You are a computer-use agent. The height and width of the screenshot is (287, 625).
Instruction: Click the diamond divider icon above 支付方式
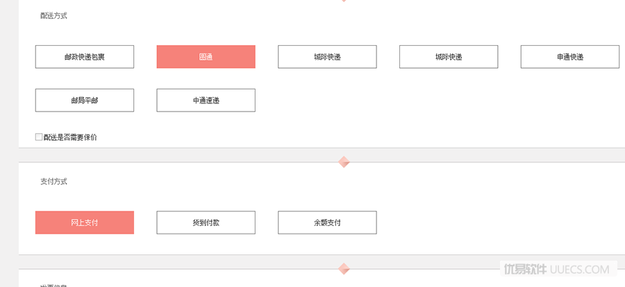click(344, 162)
